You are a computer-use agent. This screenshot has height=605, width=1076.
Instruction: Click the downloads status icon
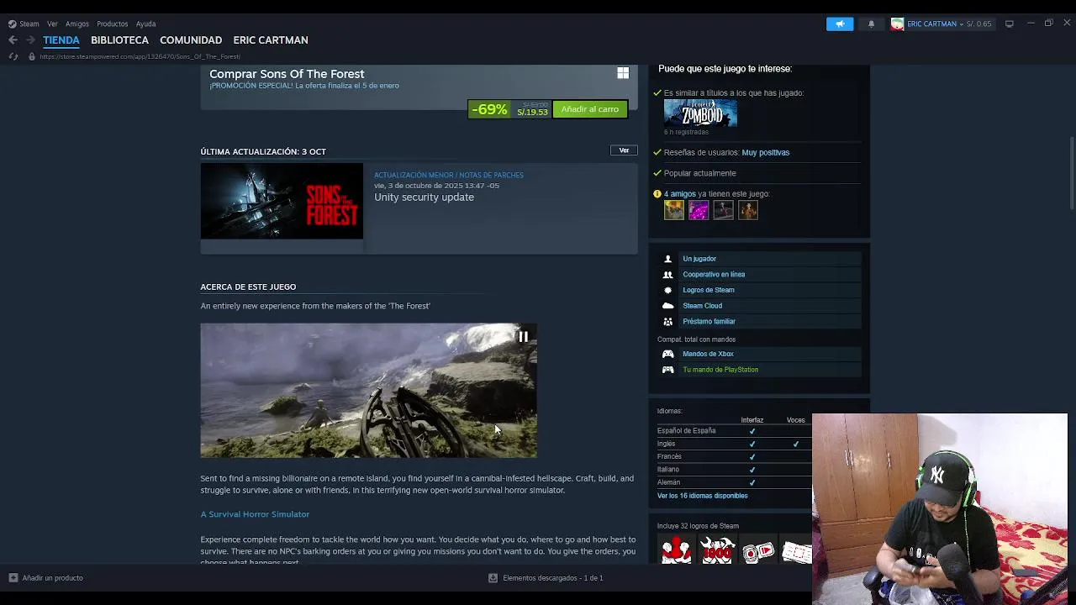(493, 578)
